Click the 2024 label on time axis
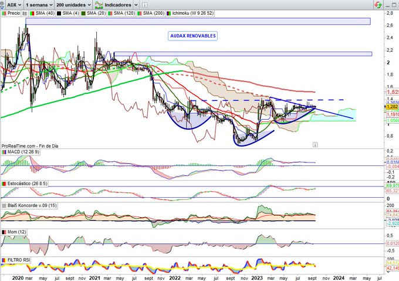 click(339, 278)
